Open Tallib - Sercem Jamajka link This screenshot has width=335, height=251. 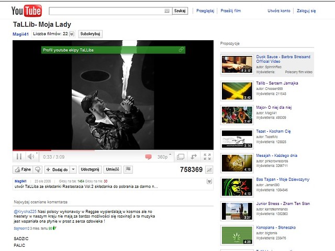(277, 83)
